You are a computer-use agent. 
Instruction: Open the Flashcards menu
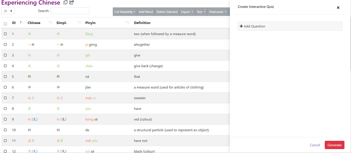tap(218, 12)
